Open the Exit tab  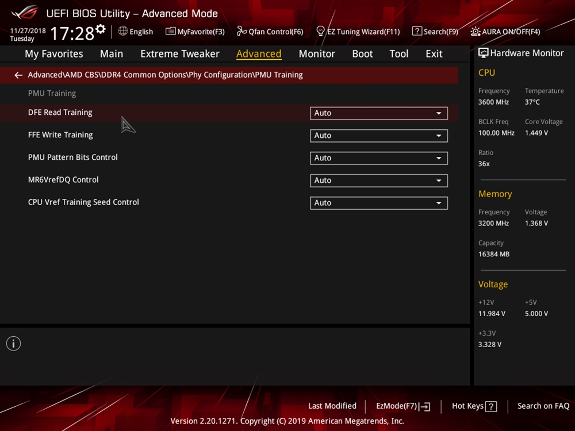434,54
